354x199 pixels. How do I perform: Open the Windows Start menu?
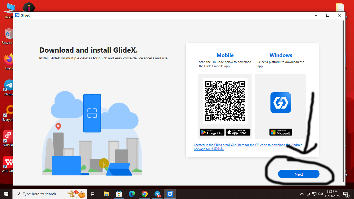[6, 194]
